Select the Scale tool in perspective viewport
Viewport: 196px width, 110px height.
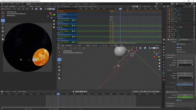pos(59,67)
